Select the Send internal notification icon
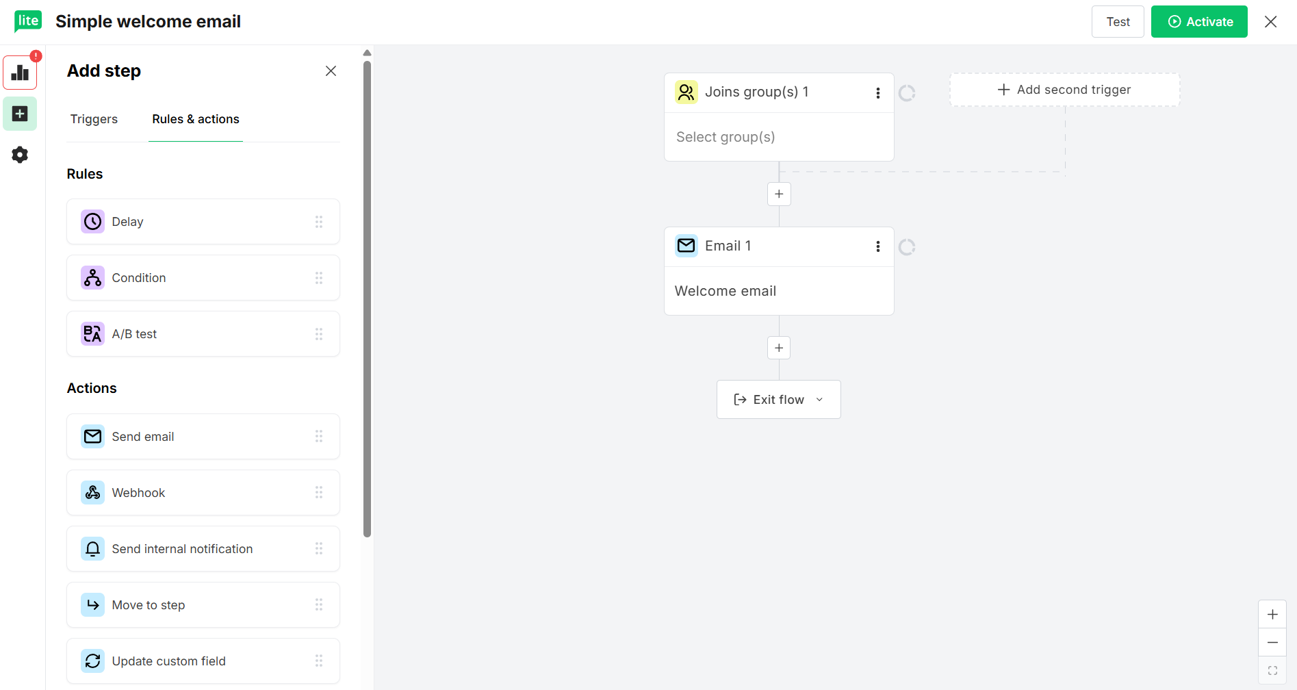The width and height of the screenshot is (1297, 690). tap(92, 548)
